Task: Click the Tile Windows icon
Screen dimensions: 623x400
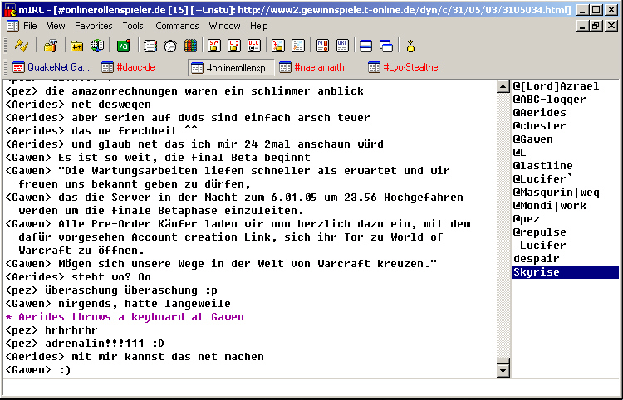Action: [366, 46]
